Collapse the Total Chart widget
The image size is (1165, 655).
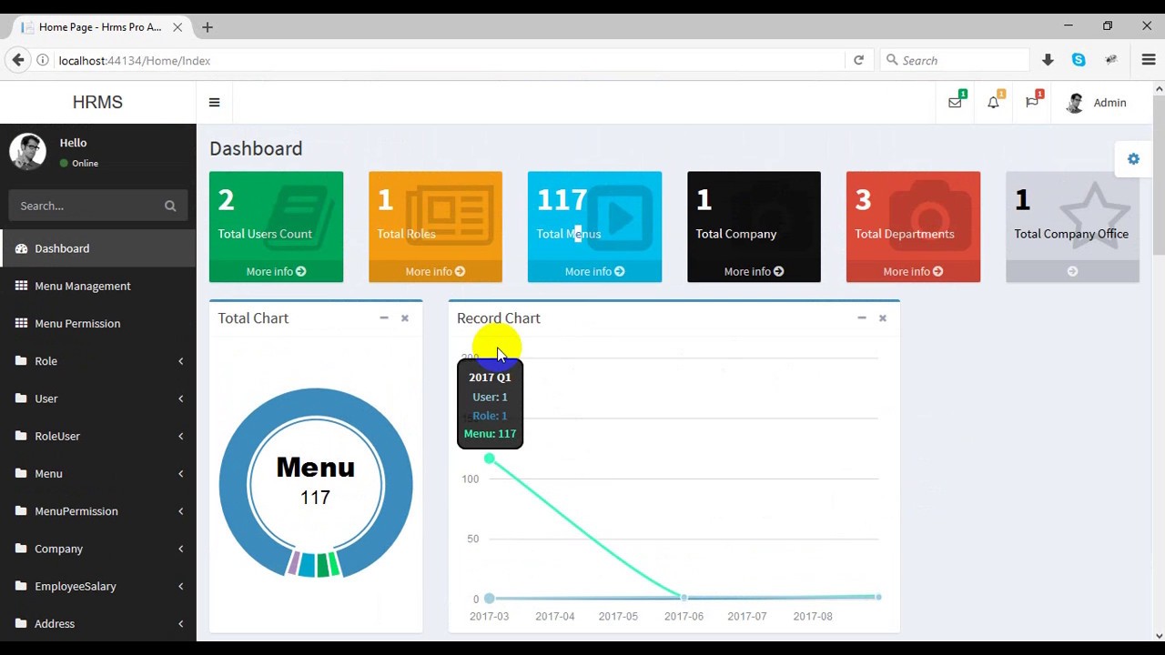point(383,318)
